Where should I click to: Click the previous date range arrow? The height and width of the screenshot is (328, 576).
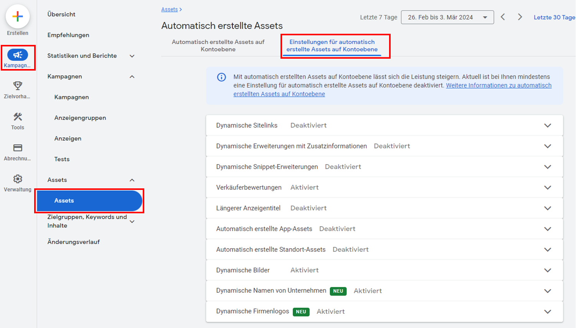pos(503,17)
